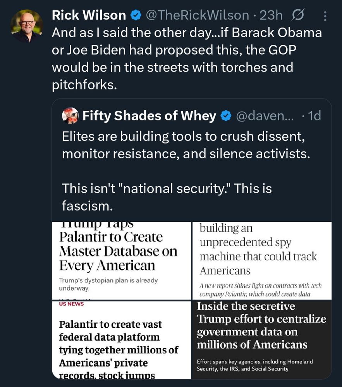Click the US NEWS section label
This screenshot has width=342, height=387.
pyautogui.click(x=71, y=304)
